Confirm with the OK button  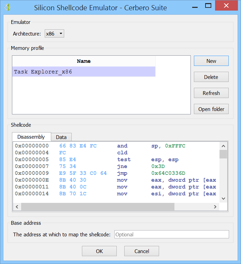tap(99, 251)
